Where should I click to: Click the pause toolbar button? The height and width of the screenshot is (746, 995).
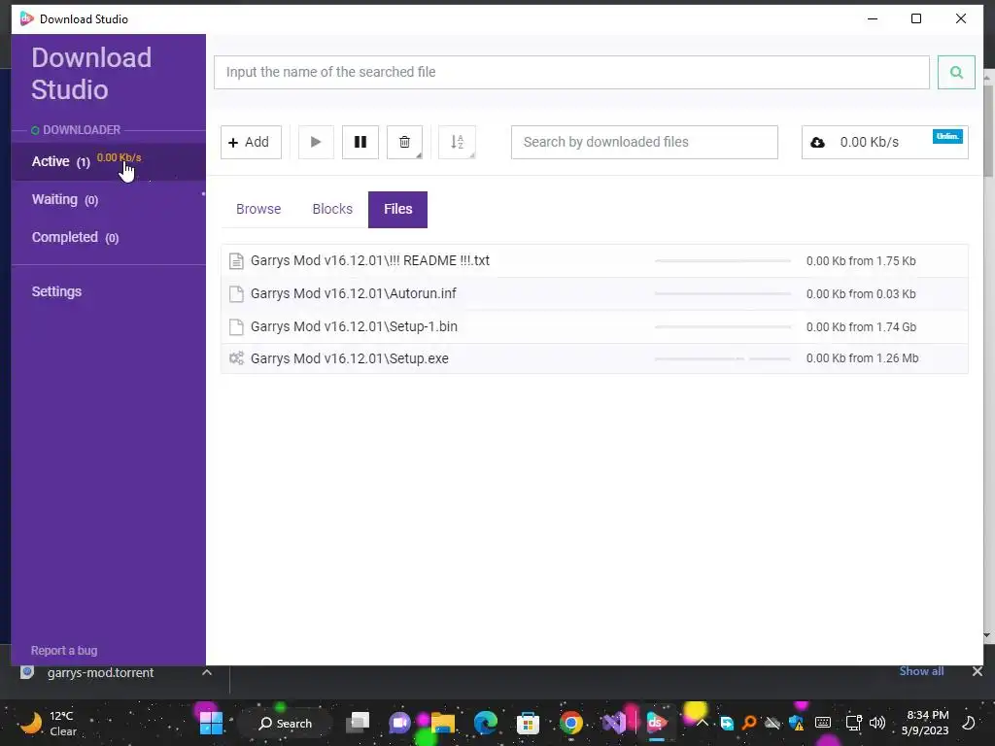(x=360, y=142)
